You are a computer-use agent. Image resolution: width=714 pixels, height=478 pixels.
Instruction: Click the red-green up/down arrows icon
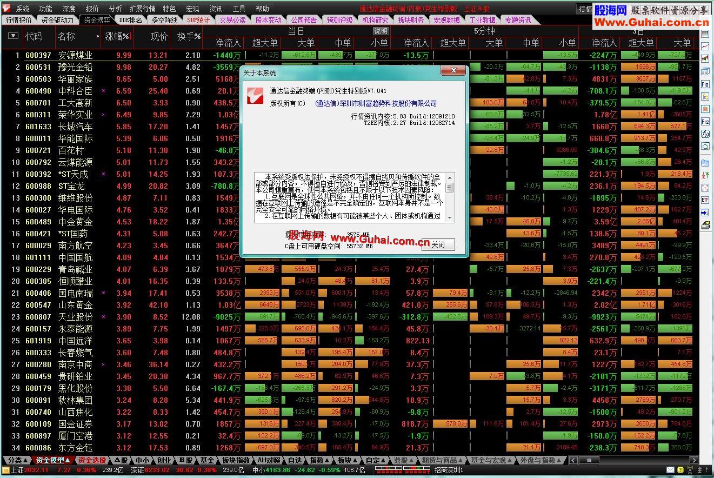tap(705, 175)
